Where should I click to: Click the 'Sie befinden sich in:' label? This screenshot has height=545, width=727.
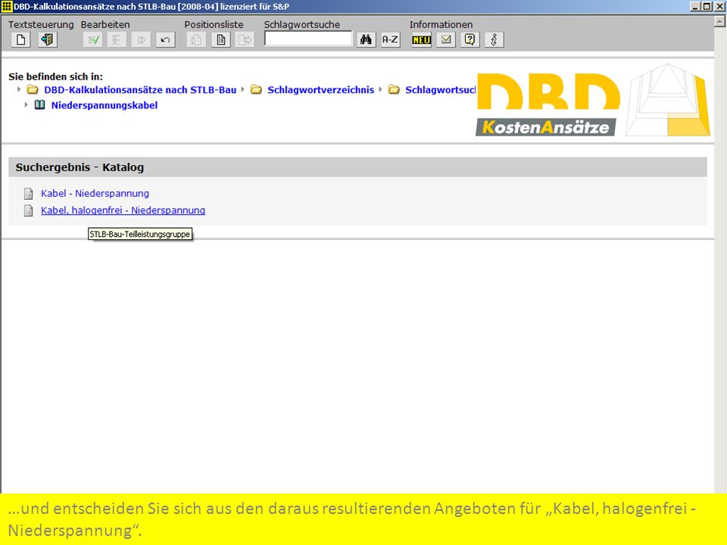coord(55,76)
